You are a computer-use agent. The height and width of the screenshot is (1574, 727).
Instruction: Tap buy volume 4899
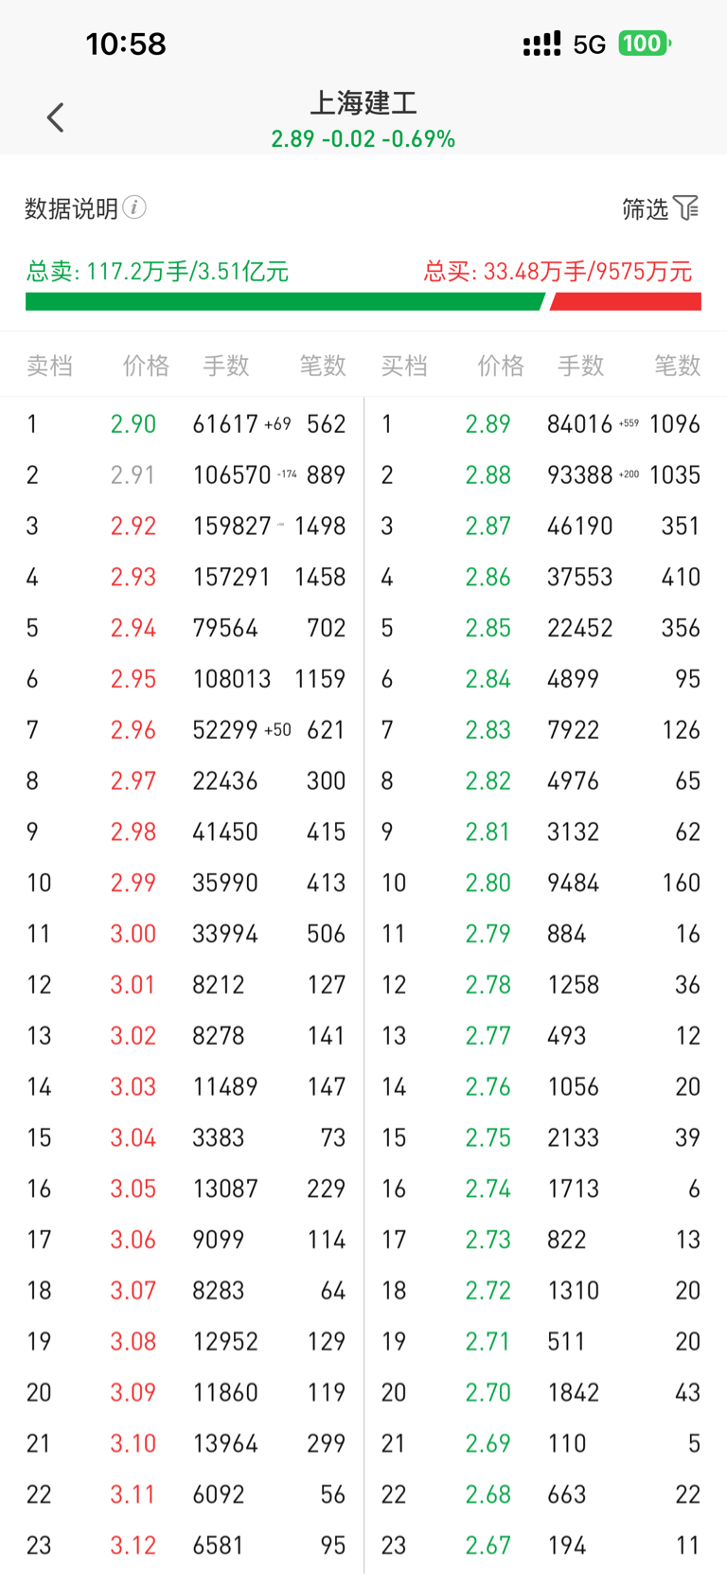[x=574, y=679]
